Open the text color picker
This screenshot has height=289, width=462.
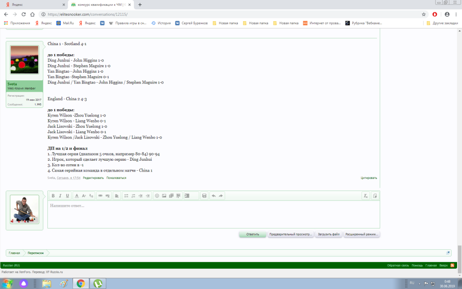pos(77,196)
